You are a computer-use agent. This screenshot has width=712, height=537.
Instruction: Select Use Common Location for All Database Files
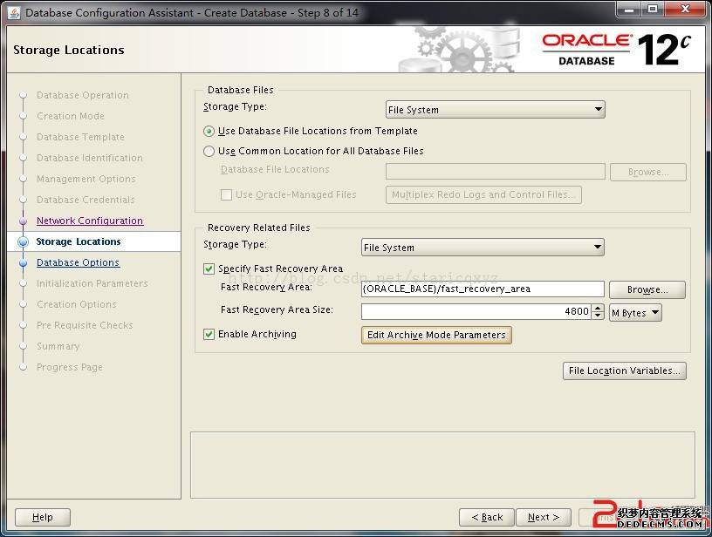point(209,152)
